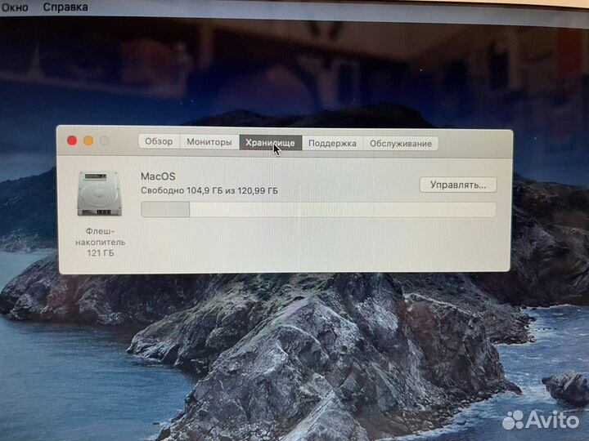This screenshot has height=441, width=589.
Task: Click the text Свободно 104,9 ГБ из 120,99 ГБ
Action: [209, 190]
